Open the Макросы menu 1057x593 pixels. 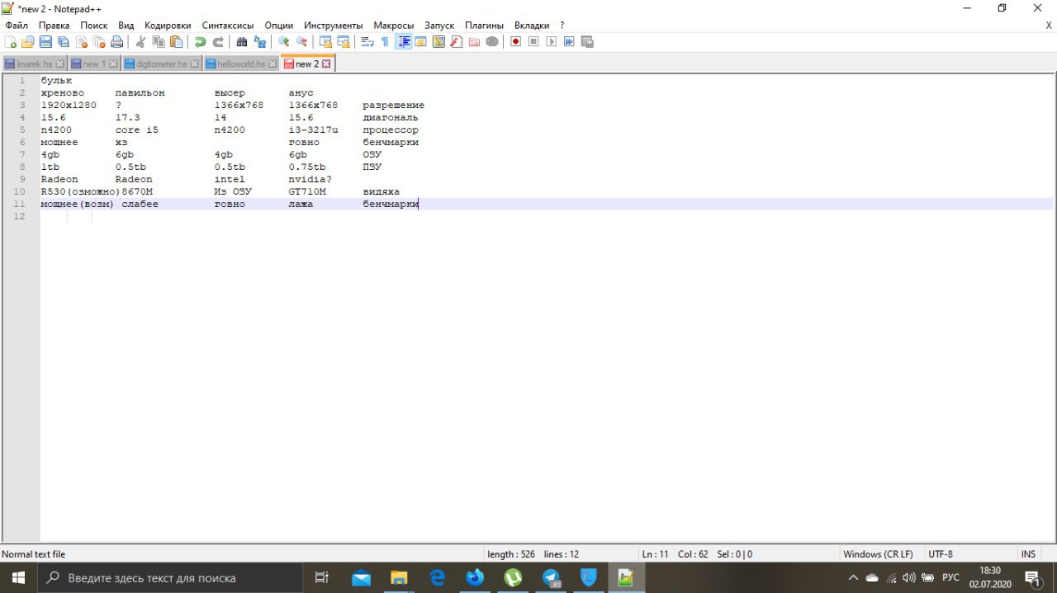394,26
